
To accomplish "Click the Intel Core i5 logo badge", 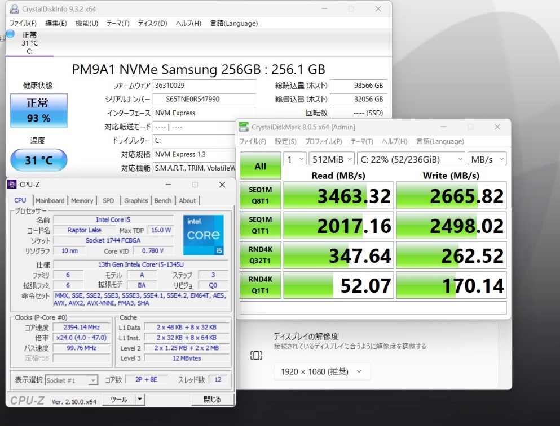I will pos(203,235).
